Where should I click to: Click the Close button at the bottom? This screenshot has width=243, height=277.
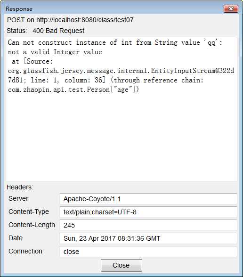point(121,265)
